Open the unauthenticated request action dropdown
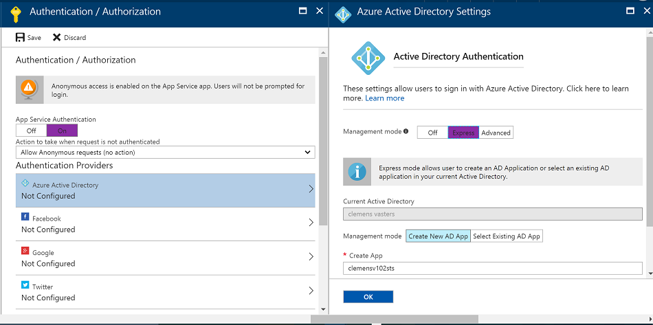653x325 pixels. pyautogui.click(x=166, y=153)
